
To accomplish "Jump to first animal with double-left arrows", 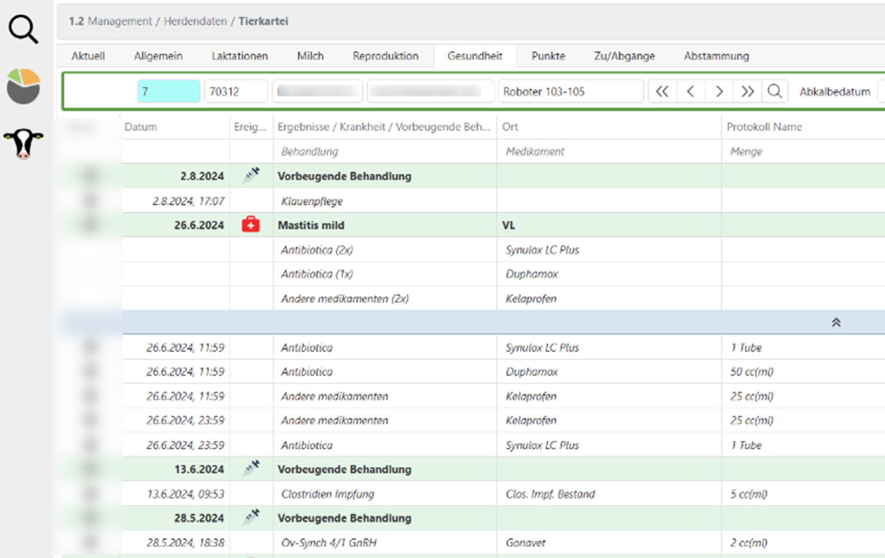I will 662,92.
